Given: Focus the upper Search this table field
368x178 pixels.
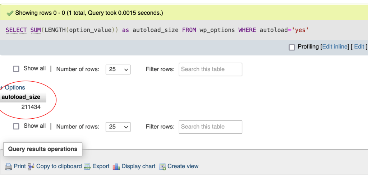Looking at the screenshot, I should click(x=211, y=69).
